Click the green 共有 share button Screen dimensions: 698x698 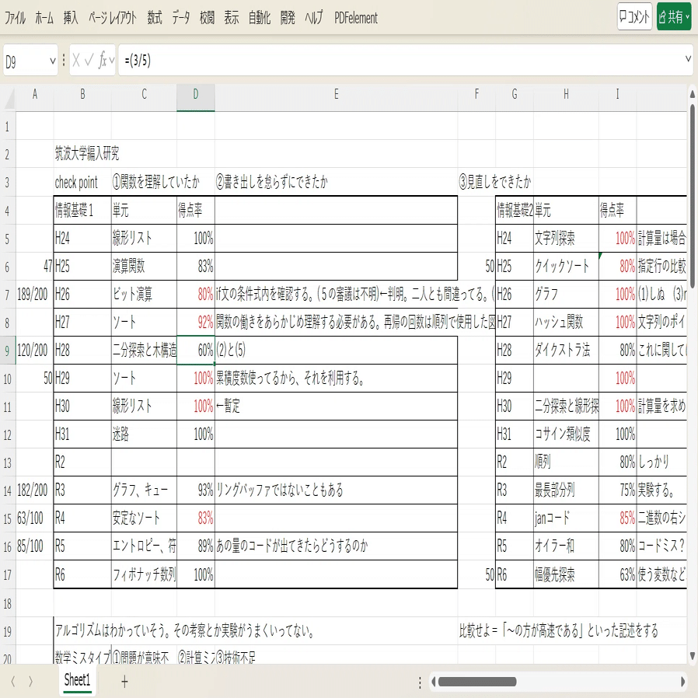[x=670, y=16]
